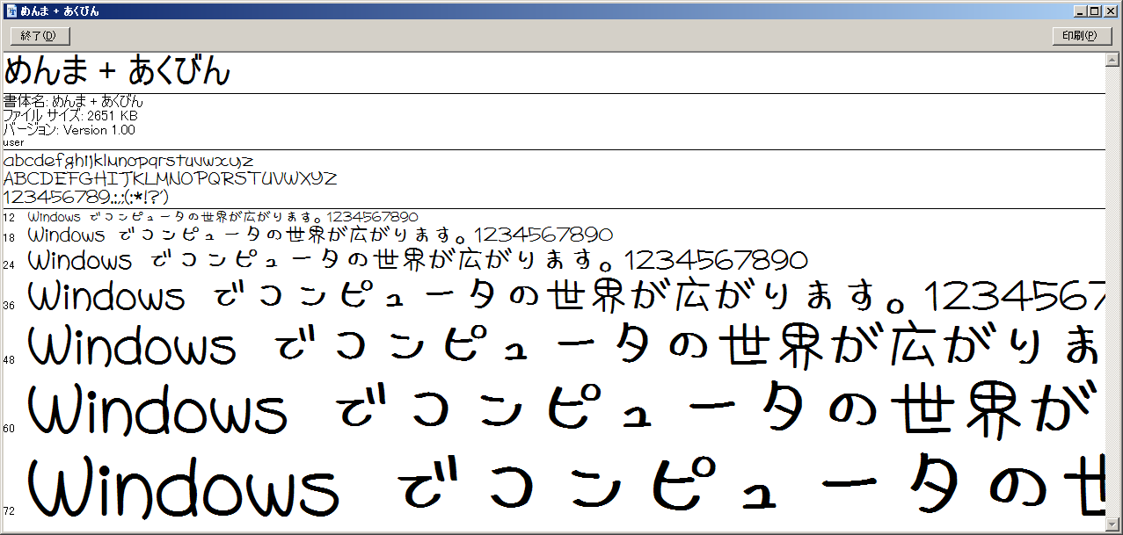The width and height of the screenshot is (1123, 535).
Task: Click the window title text めんま + あくびん
Action: pos(60,11)
